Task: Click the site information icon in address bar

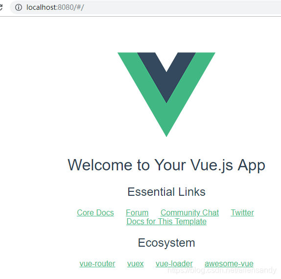Action: [19, 7]
